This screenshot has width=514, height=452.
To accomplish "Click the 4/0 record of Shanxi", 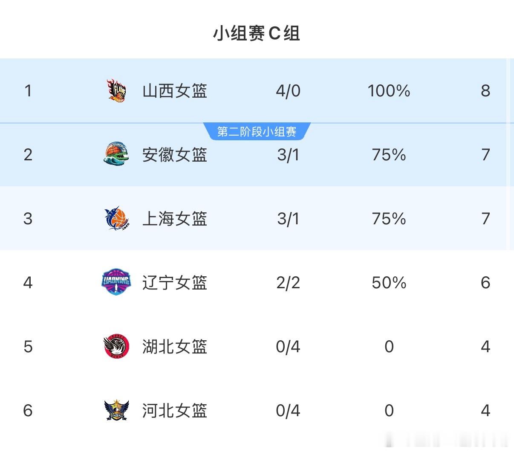I will (287, 90).
